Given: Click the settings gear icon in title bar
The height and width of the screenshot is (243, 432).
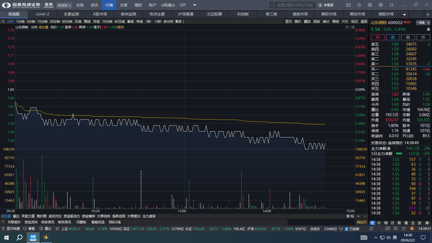Looking at the screenshot, I should click(381, 5).
